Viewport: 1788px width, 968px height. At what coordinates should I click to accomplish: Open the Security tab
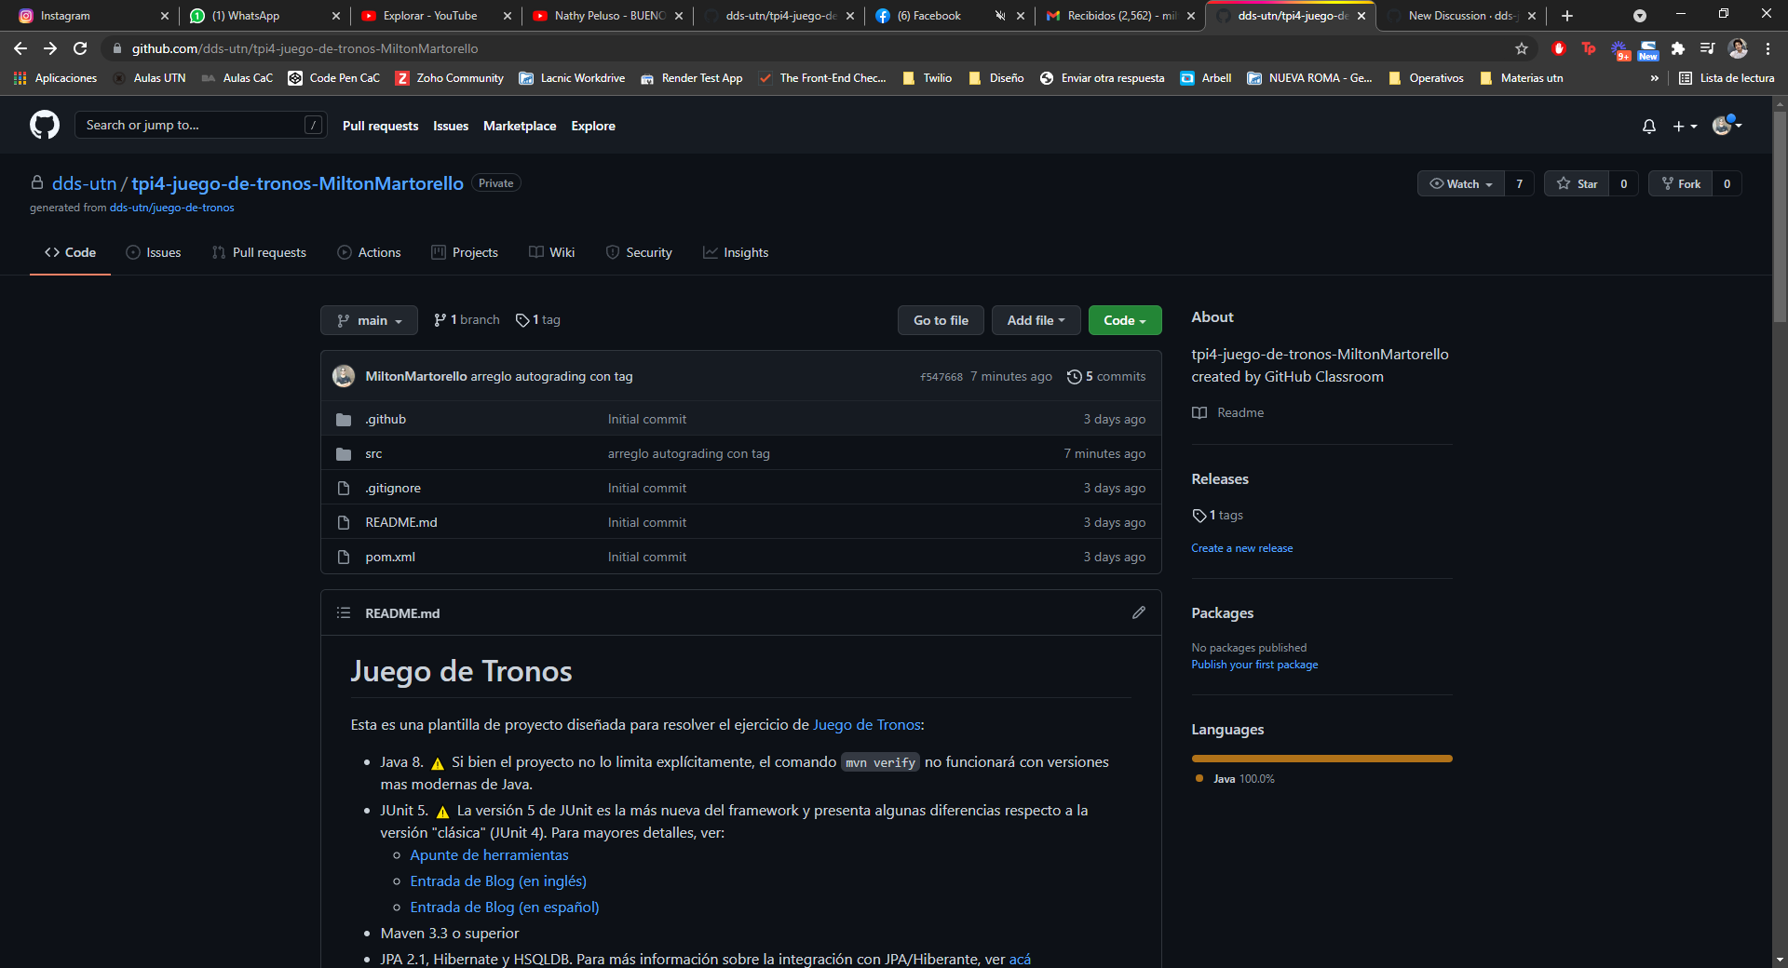pyautogui.click(x=639, y=252)
